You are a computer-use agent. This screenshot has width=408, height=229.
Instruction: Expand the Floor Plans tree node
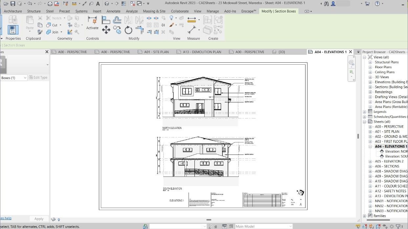[x=370, y=67]
